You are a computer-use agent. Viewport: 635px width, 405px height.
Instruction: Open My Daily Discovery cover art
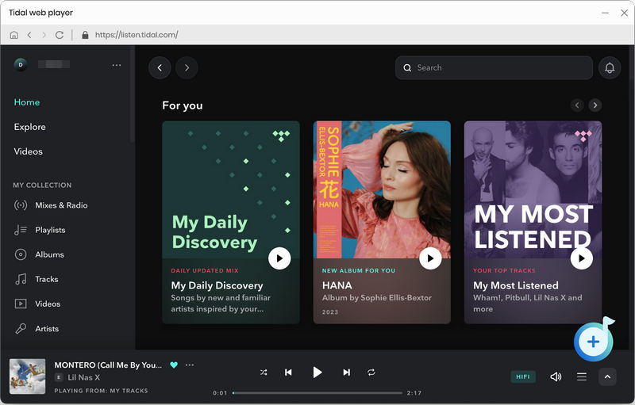[x=231, y=189]
